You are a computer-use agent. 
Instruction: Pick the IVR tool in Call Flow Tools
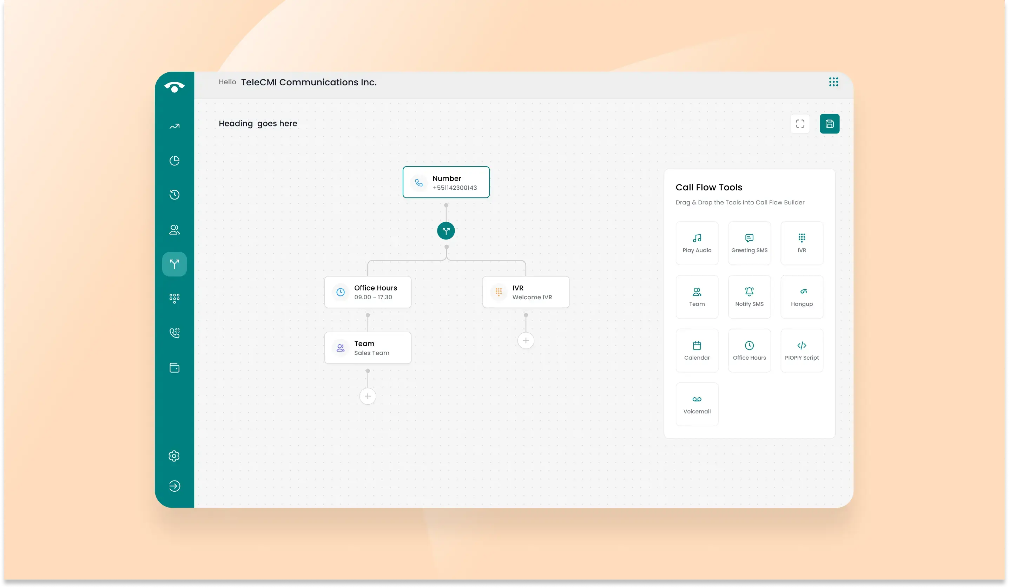coord(802,243)
